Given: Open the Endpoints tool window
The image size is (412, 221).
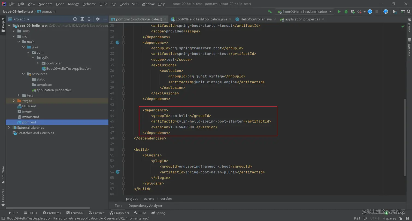Looking at the screenshot, I should coord(119,213).
